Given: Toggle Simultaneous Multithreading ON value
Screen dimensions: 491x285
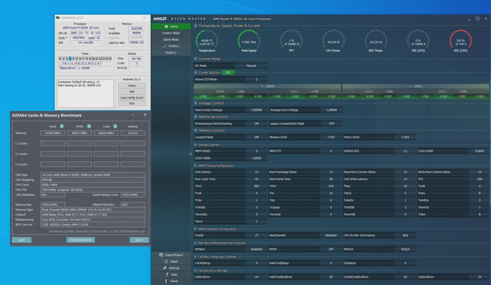Looking at the screenshot, I should pyautogui.click(x=256, y=124).
